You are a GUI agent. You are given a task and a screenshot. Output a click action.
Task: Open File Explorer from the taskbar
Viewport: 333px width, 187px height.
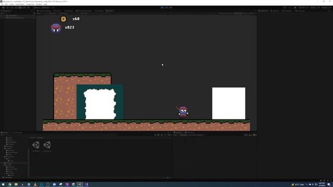click(16, 184)
